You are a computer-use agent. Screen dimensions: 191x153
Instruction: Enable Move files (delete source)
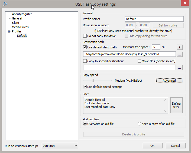click(139, 61)
